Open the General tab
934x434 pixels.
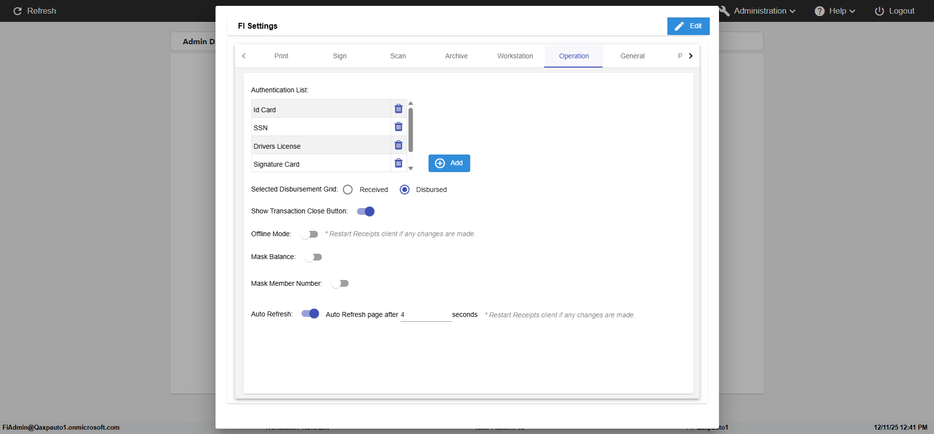pos(632,56)
